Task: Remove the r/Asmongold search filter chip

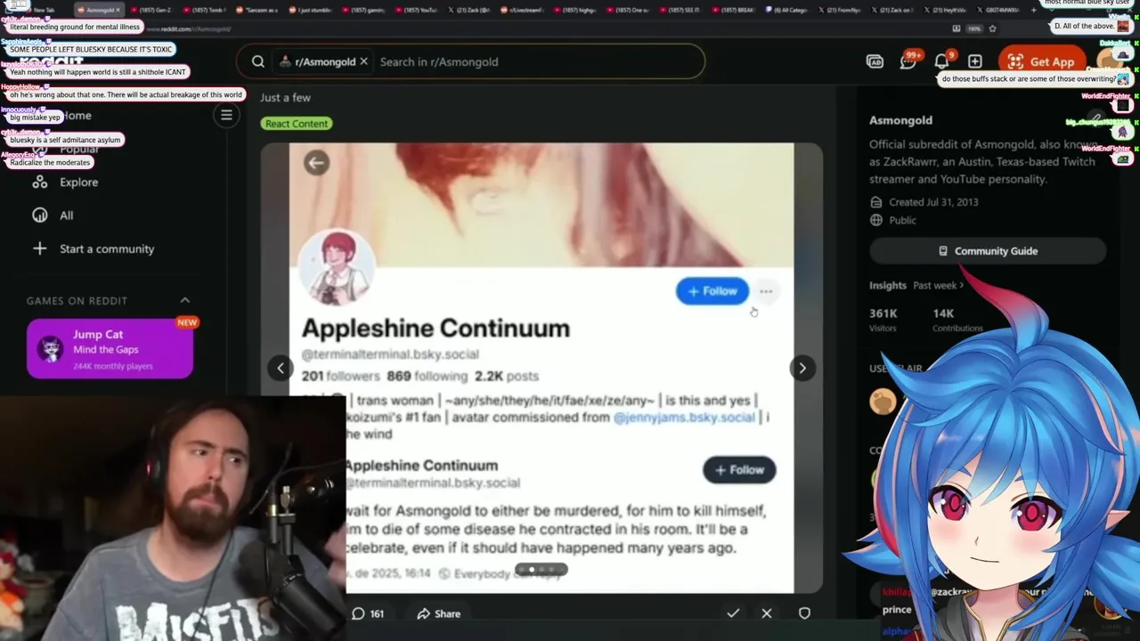Action: click(x=363, y=61)
